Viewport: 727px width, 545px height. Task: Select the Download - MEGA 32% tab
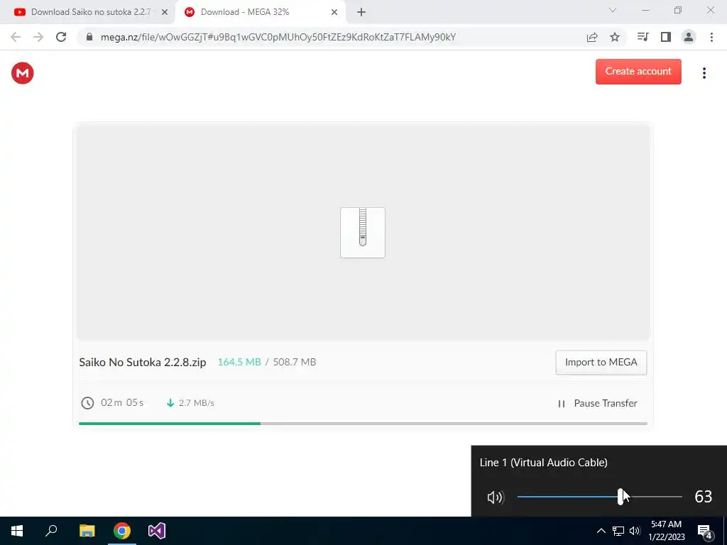pyautogui.click(x=260, y=12)
